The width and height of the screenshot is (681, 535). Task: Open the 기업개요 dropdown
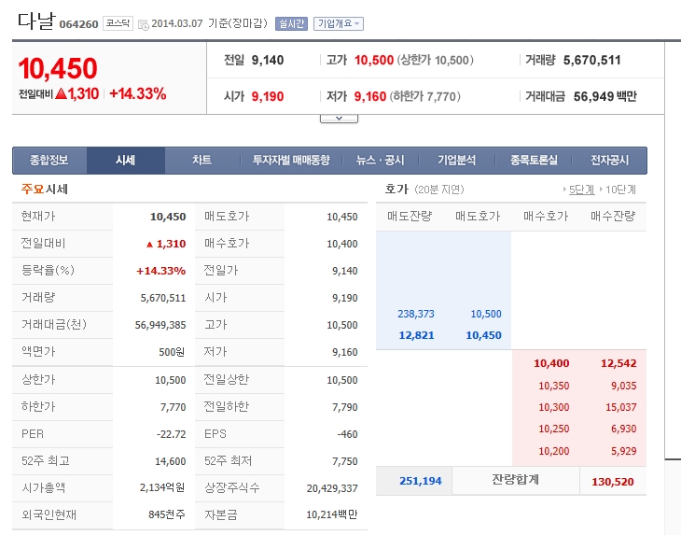point(339,24)
